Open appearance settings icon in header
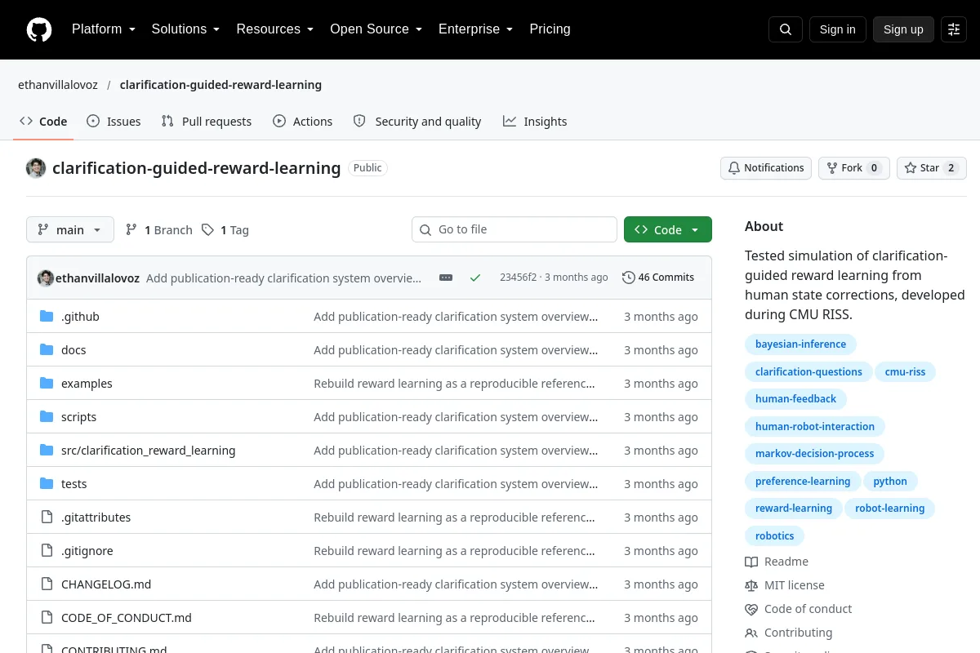The image size is (980, 653). coord(954,29)
